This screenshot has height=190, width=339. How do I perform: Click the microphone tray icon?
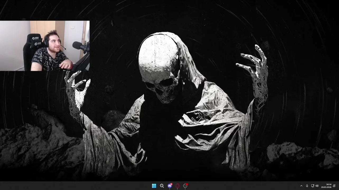307,186
